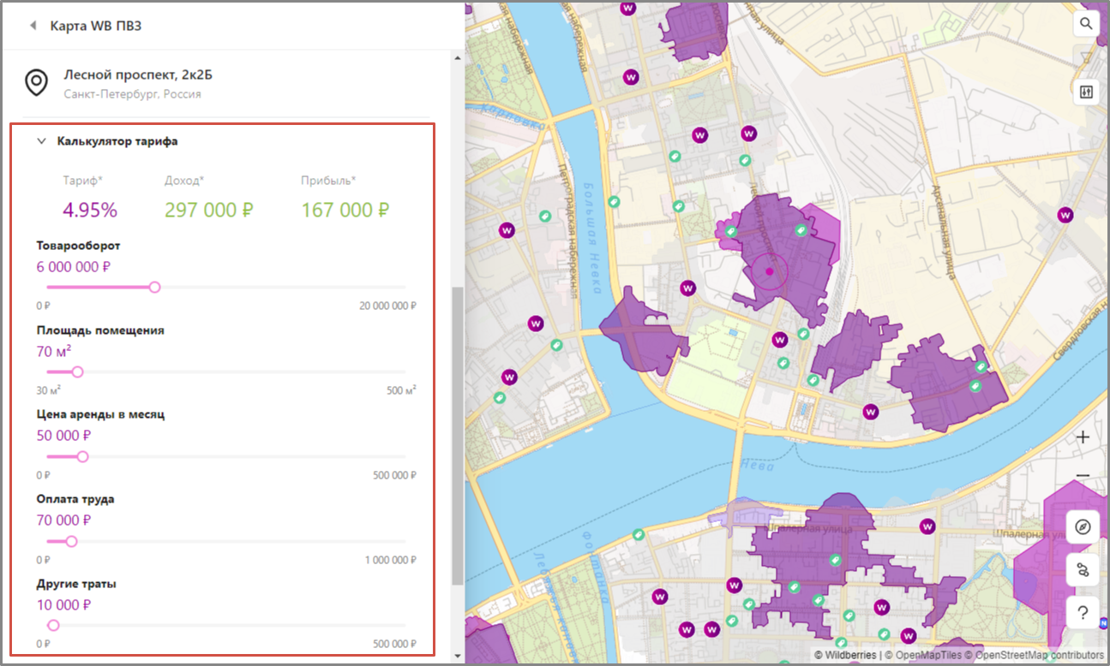Viewport: 1110px width, 666px height.
Task: Click the Другие траты slider handle
Action: point(53,626)
